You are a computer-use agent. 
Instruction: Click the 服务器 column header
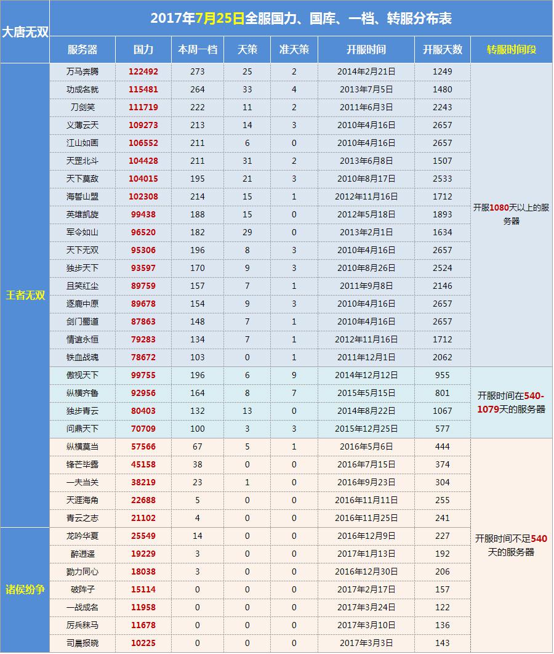point(82,50)
